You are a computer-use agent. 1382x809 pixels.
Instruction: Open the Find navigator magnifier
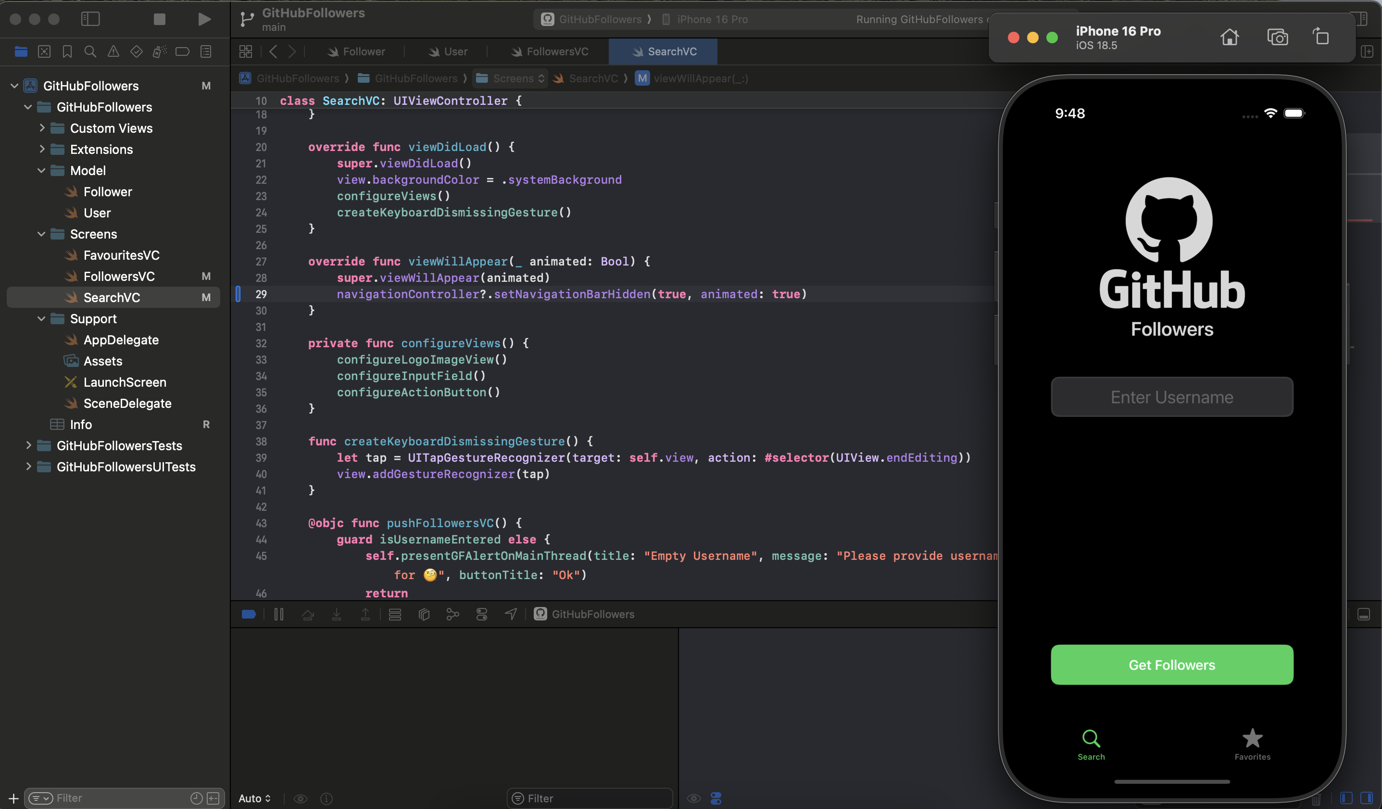coord(90,51)
